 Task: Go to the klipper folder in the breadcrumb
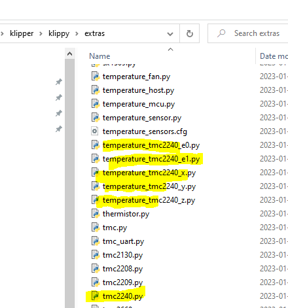coord(22,33)
